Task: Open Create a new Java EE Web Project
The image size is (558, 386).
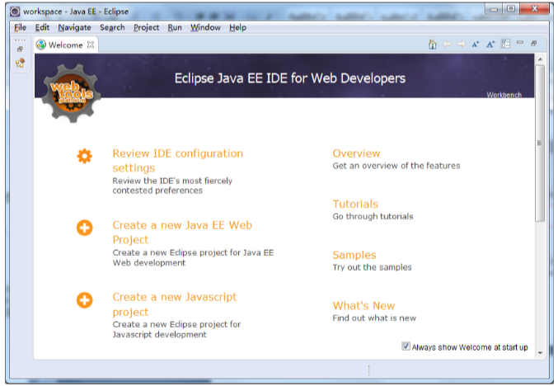Action: (182, 232)
